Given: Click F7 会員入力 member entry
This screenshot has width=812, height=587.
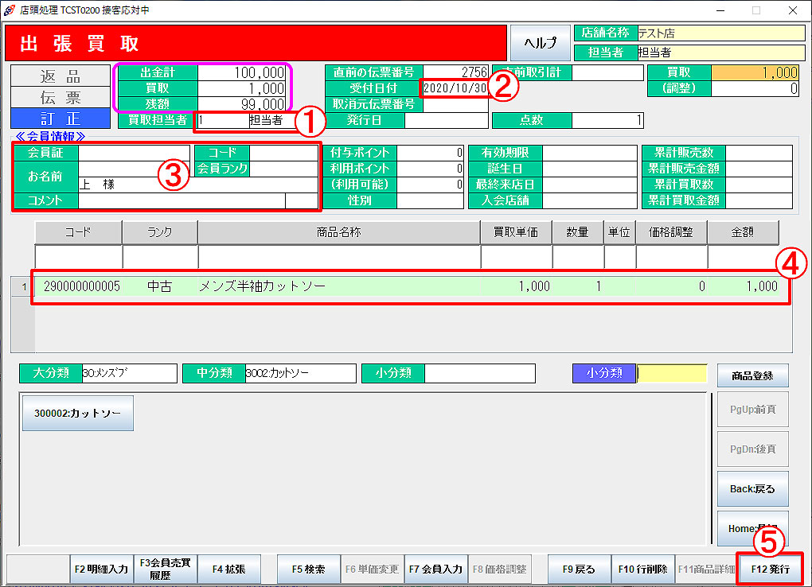Looking at the screenshot, I should (x=435, y=570).
